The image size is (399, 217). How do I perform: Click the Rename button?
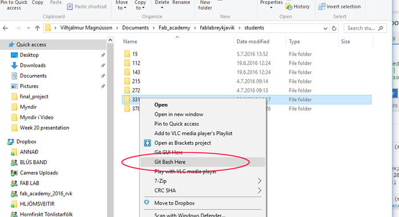[181, 2]
